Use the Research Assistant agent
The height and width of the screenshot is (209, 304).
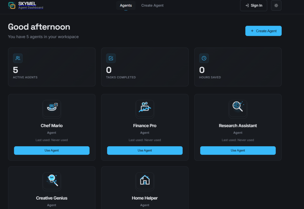tap(238, 150)
